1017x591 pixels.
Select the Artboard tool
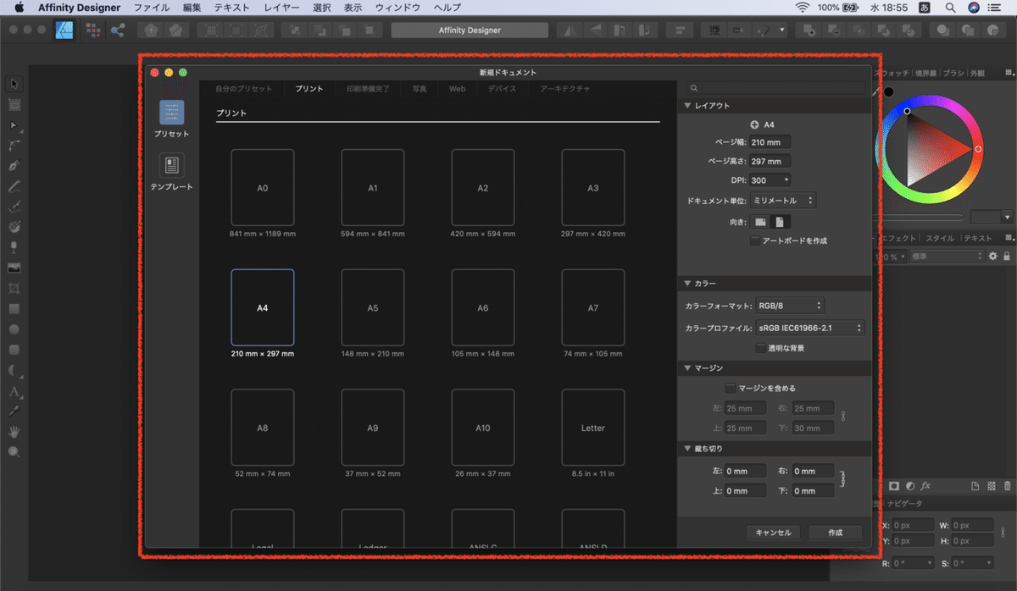pos(14,104)
